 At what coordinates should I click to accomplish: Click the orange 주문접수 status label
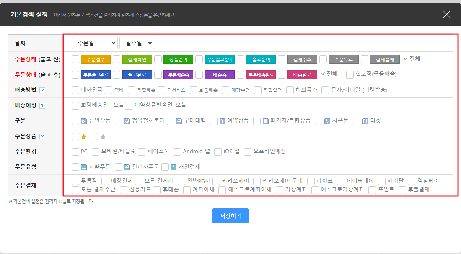pos(96,59)
